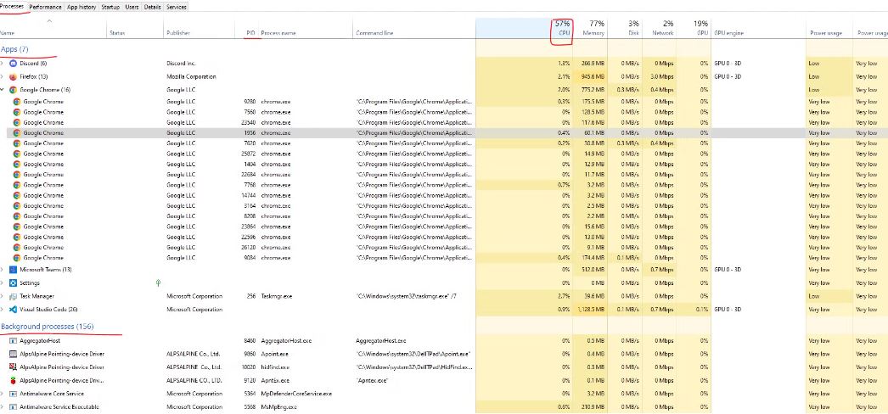Expand the Firefox process group
The width and height of the screenshot is (888, 414).
click(x=3, y=76)
